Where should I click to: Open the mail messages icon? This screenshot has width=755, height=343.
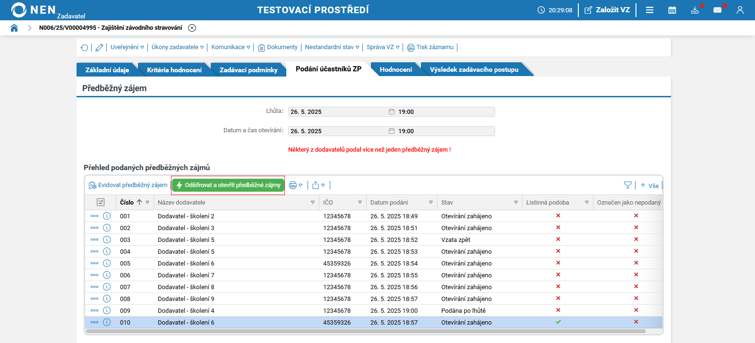coord(717,10)
